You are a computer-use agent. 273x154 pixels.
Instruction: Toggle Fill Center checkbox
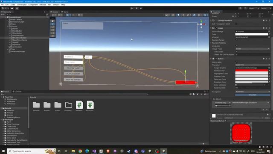click(x=236, y=52)
